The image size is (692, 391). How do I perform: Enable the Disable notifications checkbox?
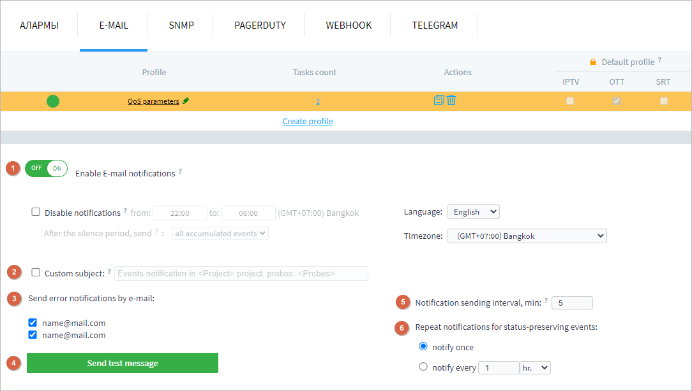(x=35, y=211)
